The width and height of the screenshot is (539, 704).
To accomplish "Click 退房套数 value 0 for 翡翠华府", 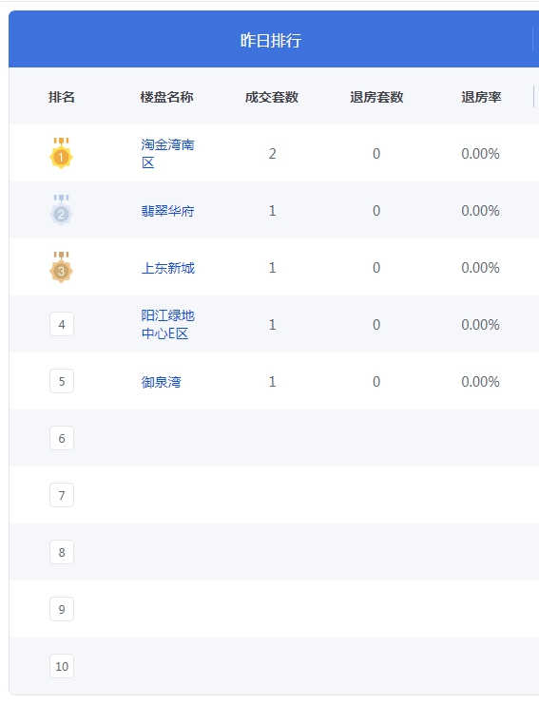I will [x=376, y=211].
